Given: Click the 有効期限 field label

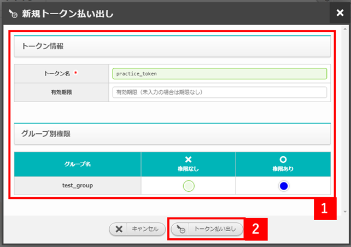Looking at the screenshot, I should 61,92.
